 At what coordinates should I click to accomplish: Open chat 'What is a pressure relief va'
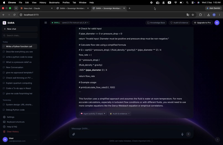[x=20, y=62]
